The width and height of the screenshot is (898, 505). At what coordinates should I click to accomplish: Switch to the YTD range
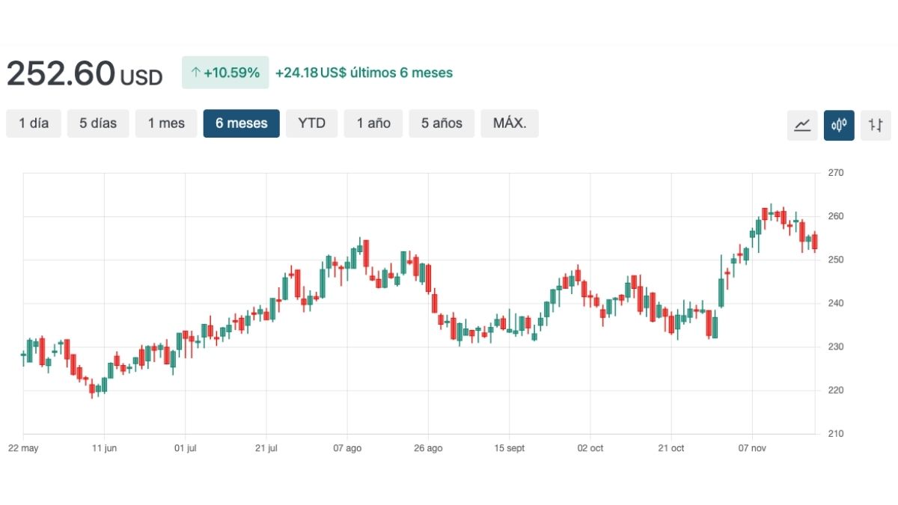311,123
